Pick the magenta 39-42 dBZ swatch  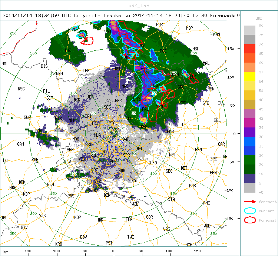point(249,123)
